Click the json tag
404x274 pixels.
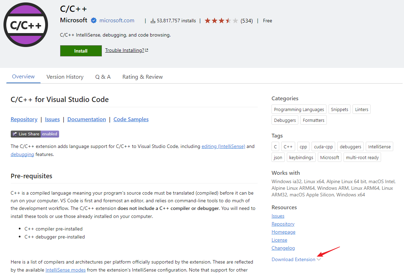pyautogui.click(x=278, y=157)
